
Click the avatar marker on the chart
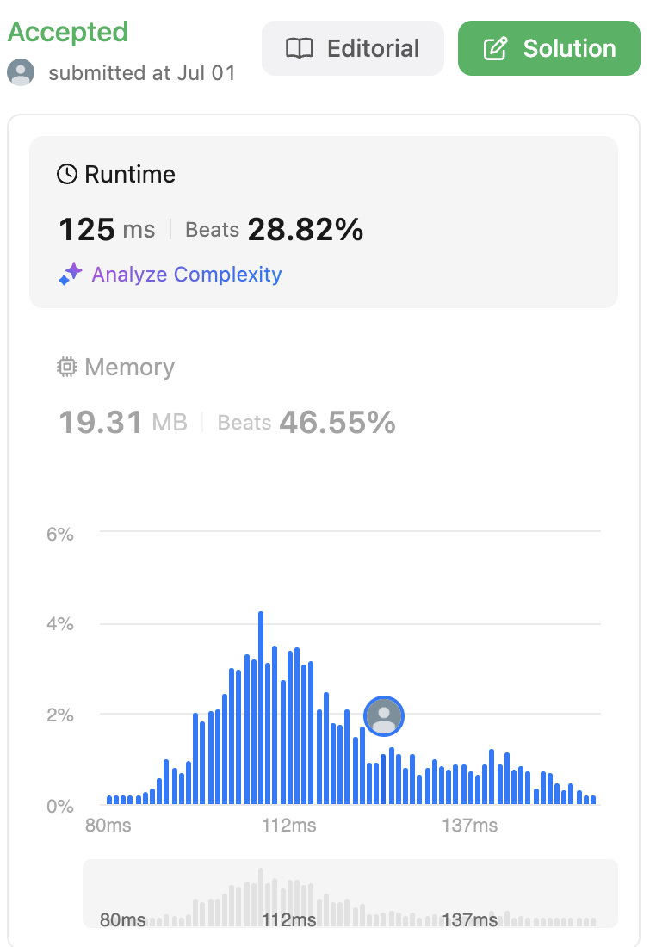[x=384, y=716]
